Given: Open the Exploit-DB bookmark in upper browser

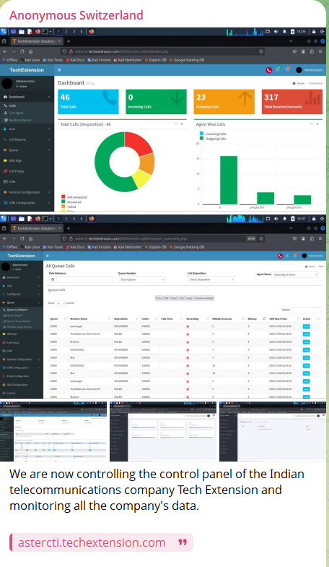Looking at the screenshot, I should 157,60.
